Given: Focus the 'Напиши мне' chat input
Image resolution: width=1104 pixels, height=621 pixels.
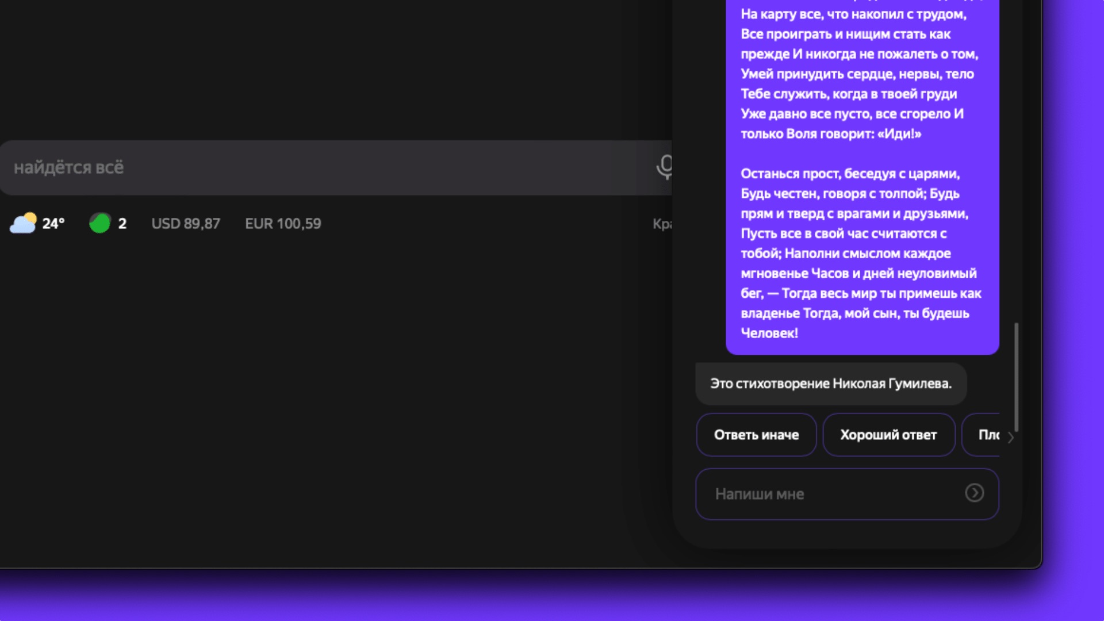Looking at the screenshot, I should (x=847, y=494).
